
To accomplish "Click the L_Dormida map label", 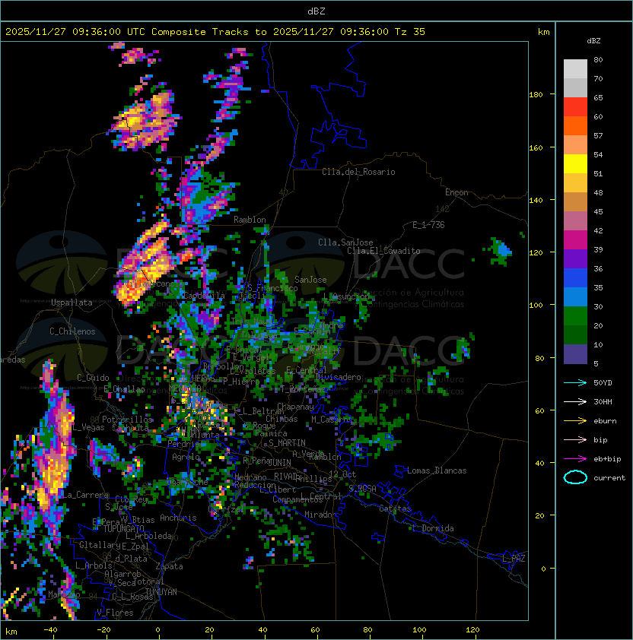I will point(434,528).
